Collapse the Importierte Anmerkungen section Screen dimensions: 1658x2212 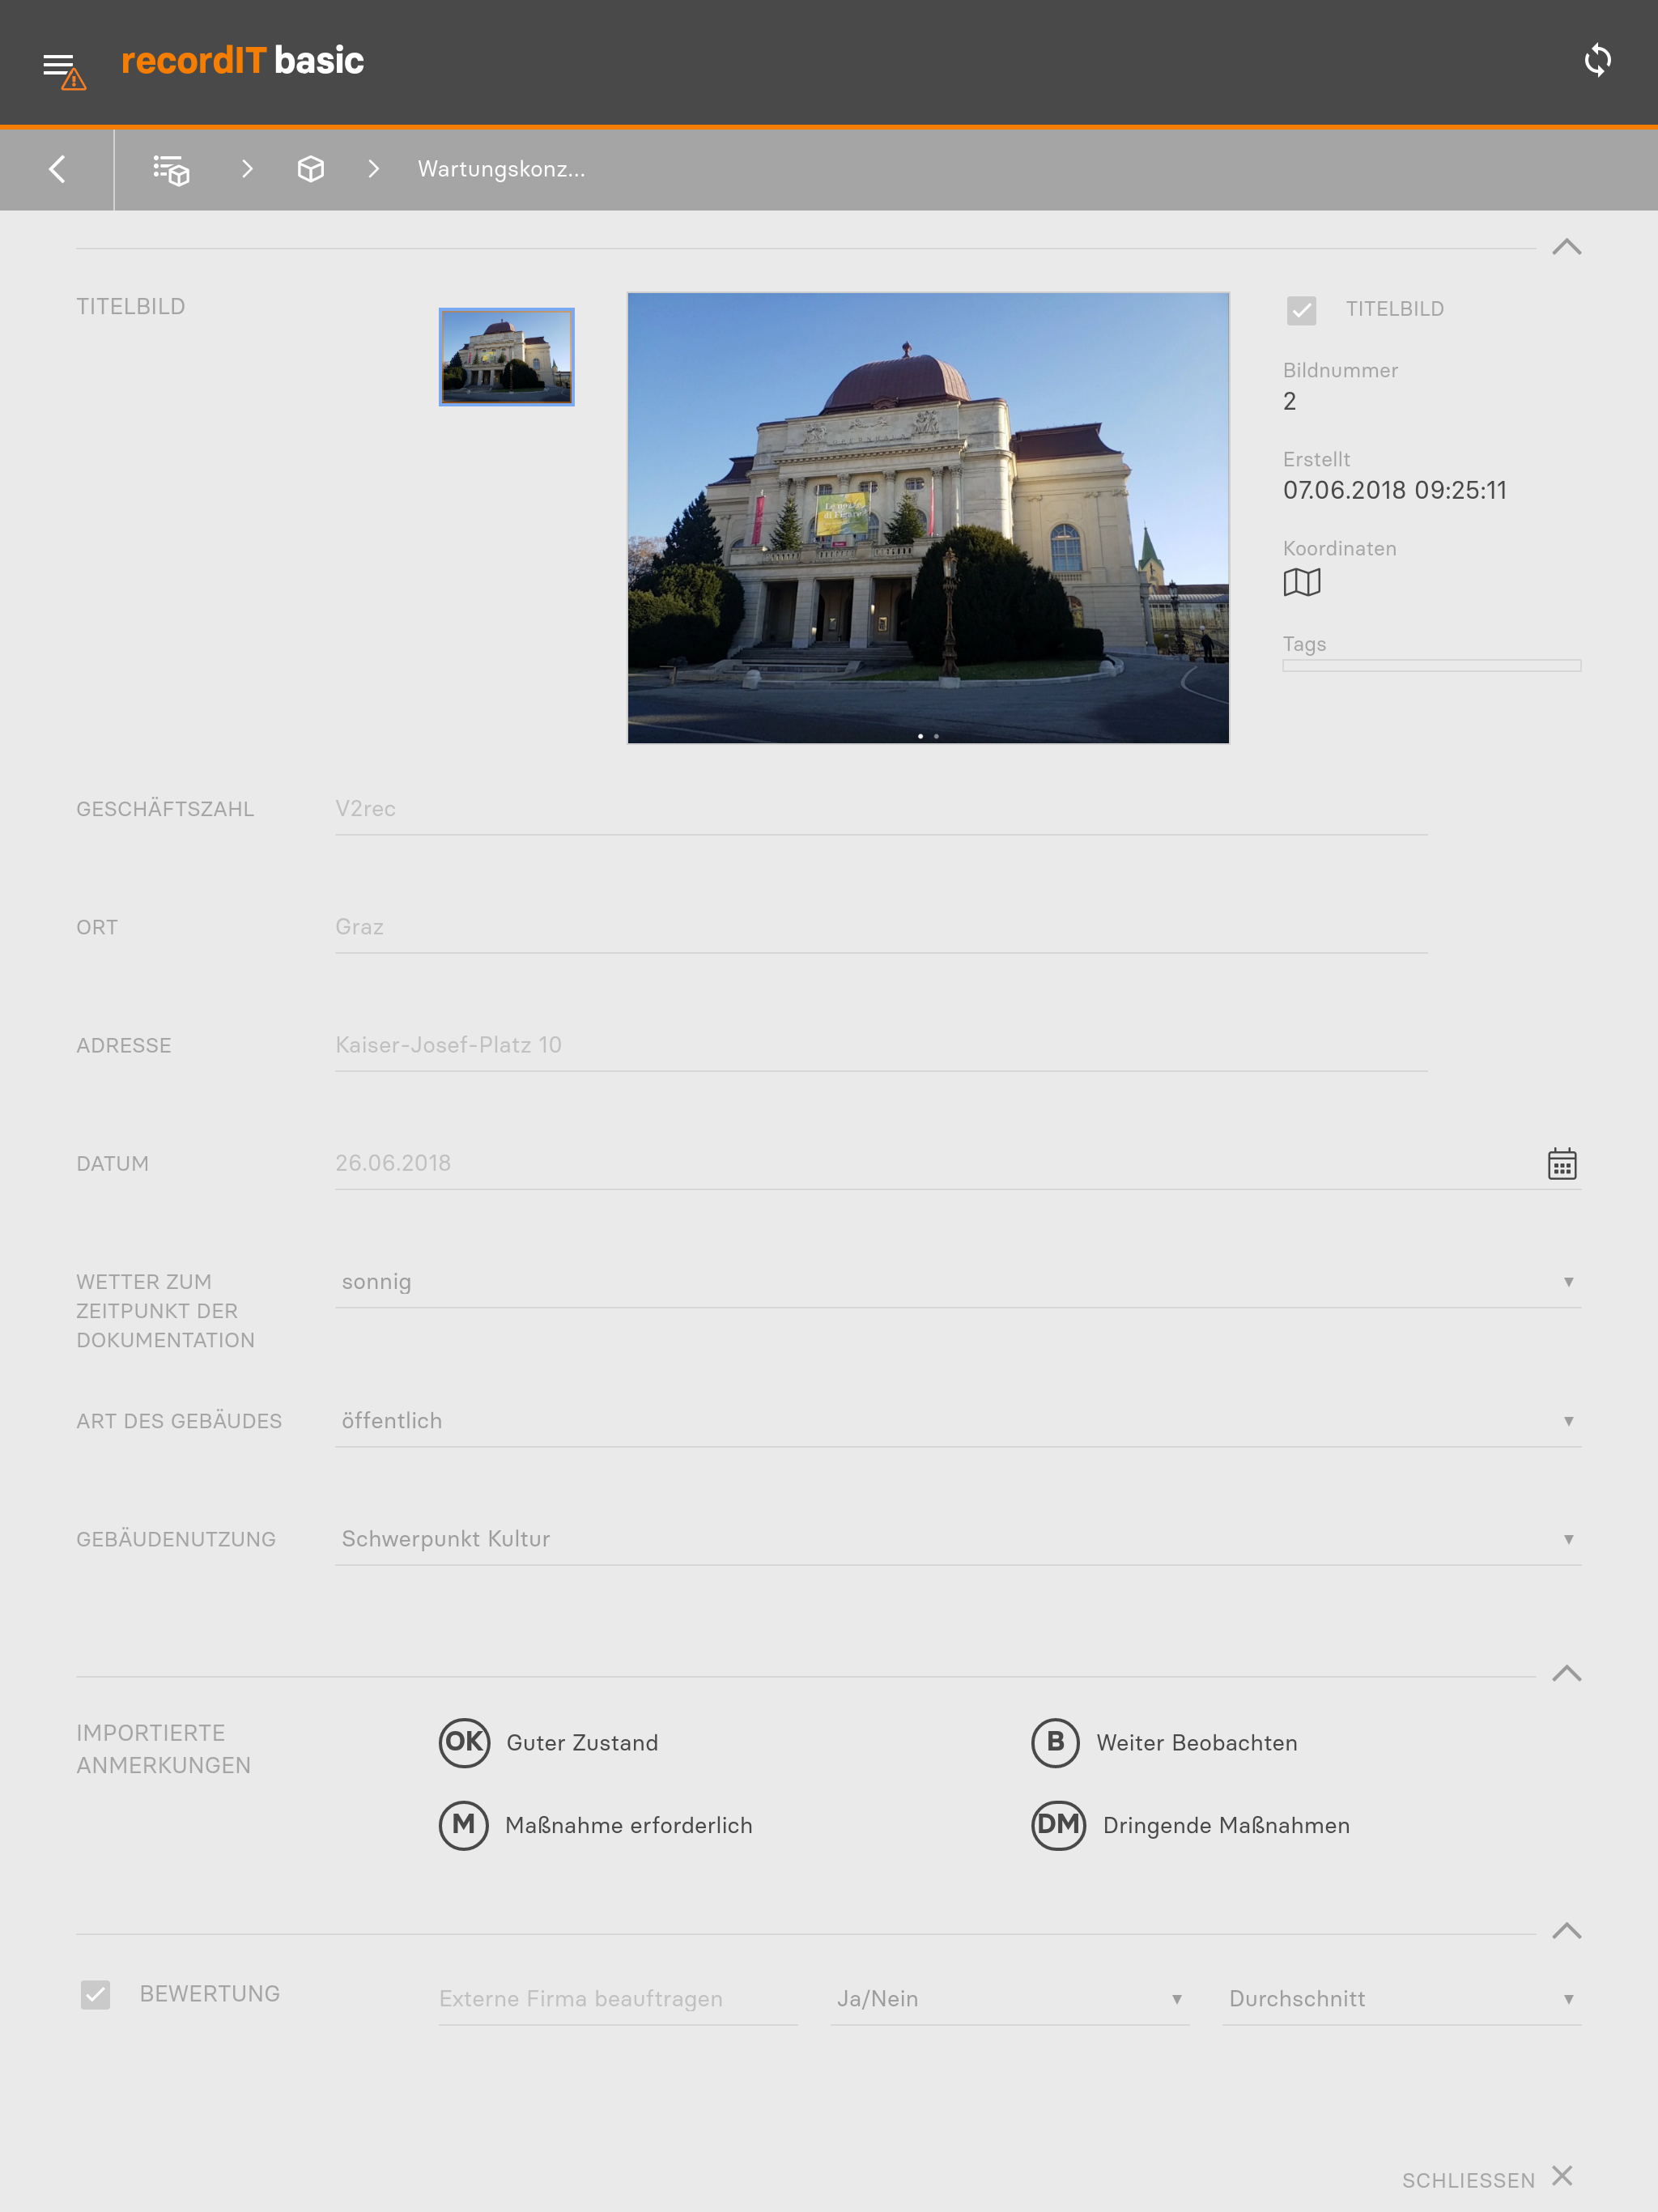tap(1566, 1674)
